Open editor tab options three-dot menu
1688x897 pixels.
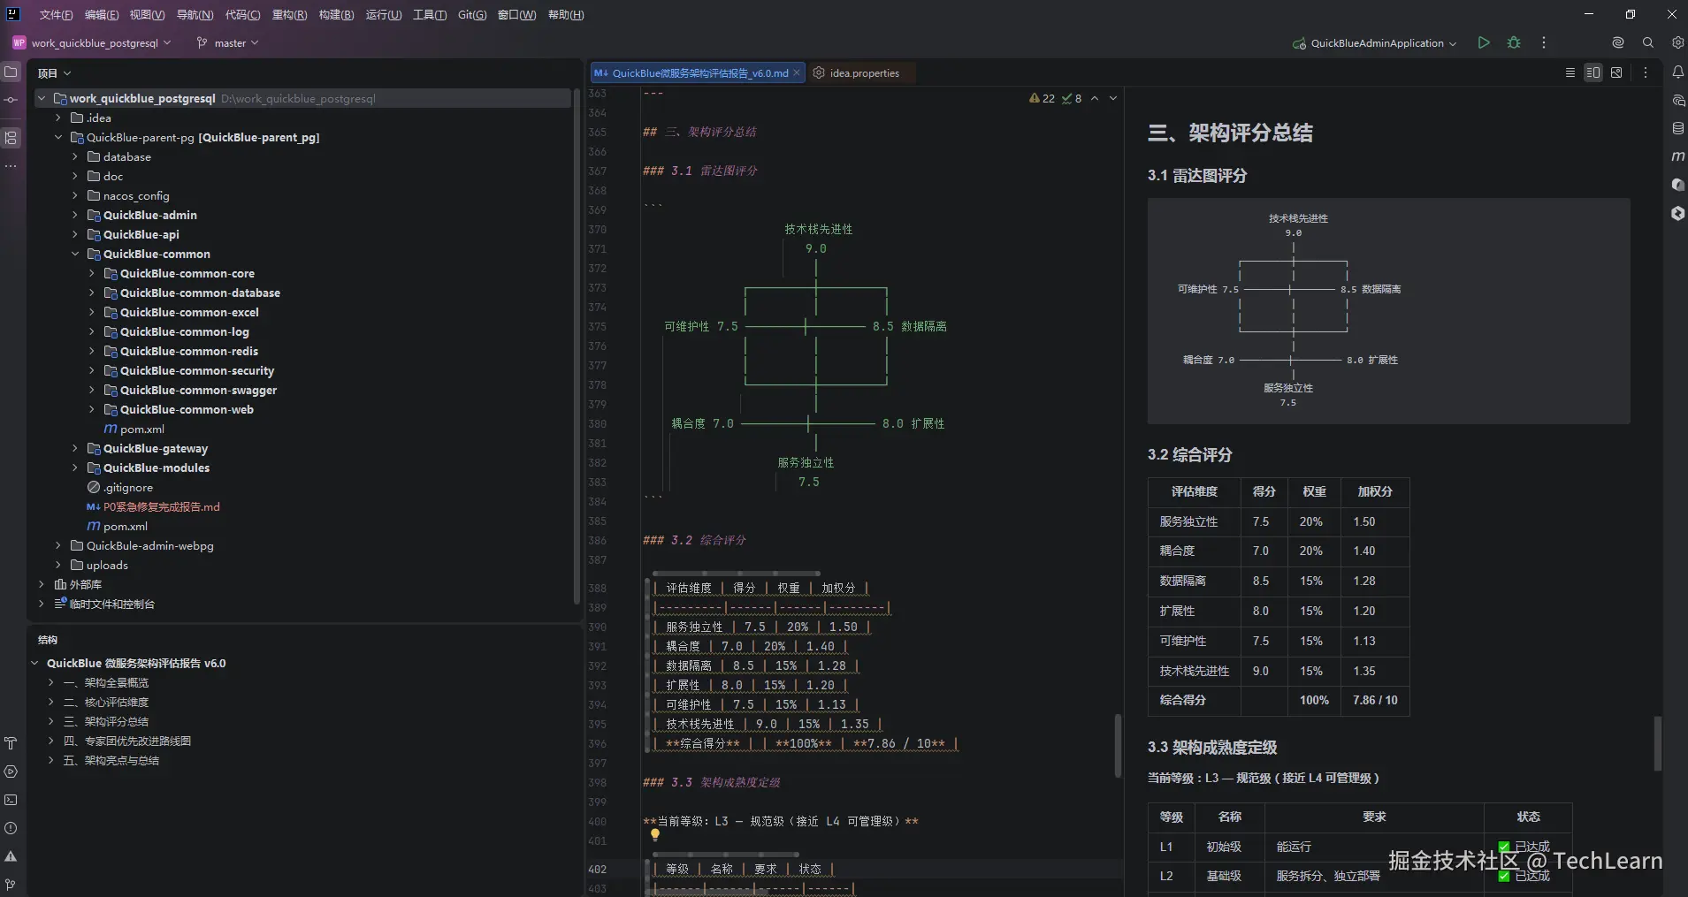[1646, 72]
